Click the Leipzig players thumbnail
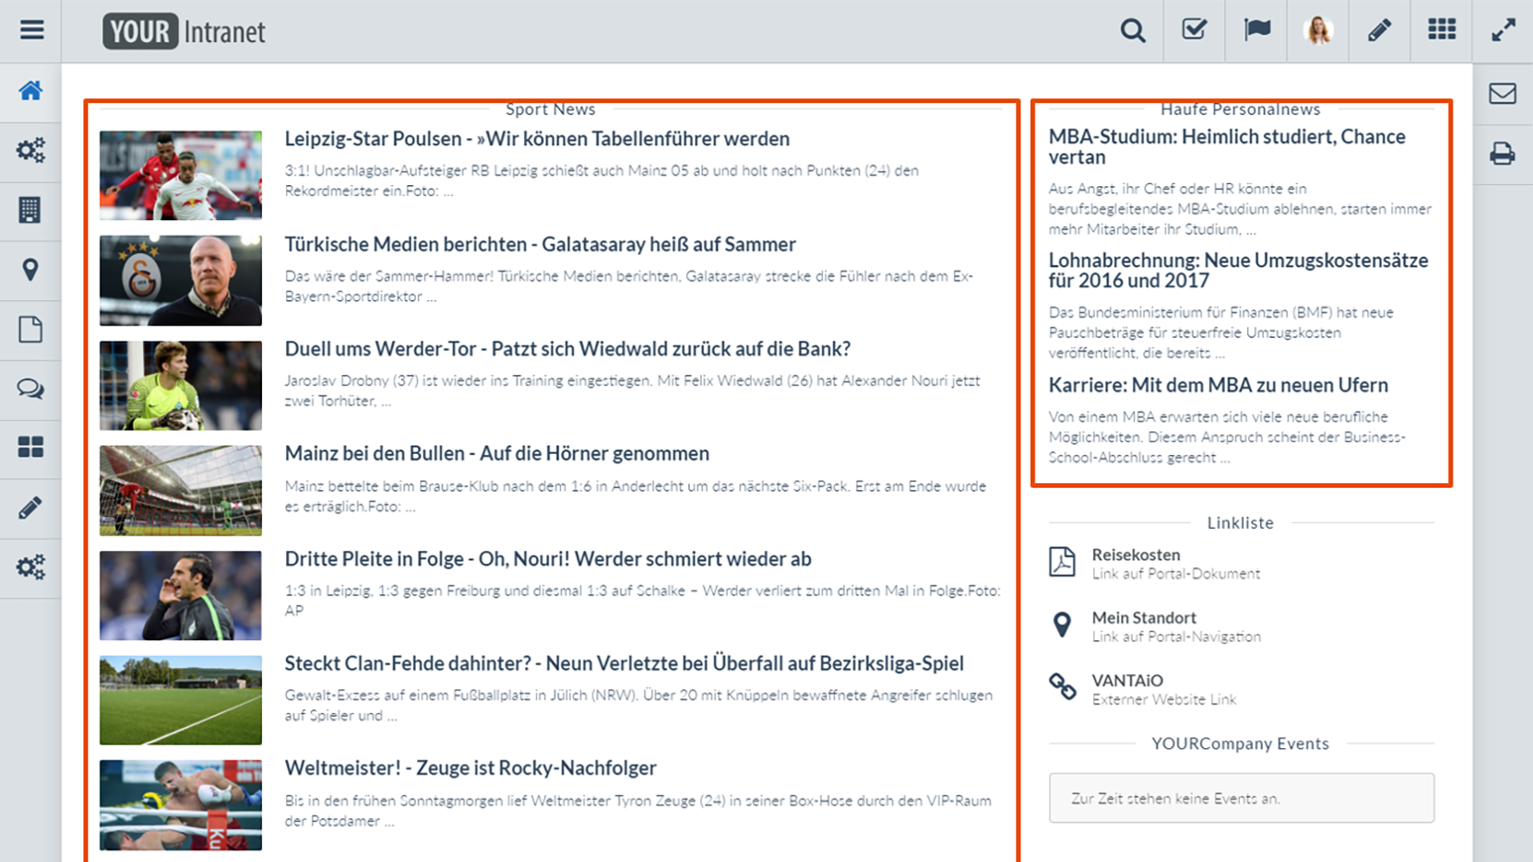This screenshot has width=1533, height=862. (180, 176)
